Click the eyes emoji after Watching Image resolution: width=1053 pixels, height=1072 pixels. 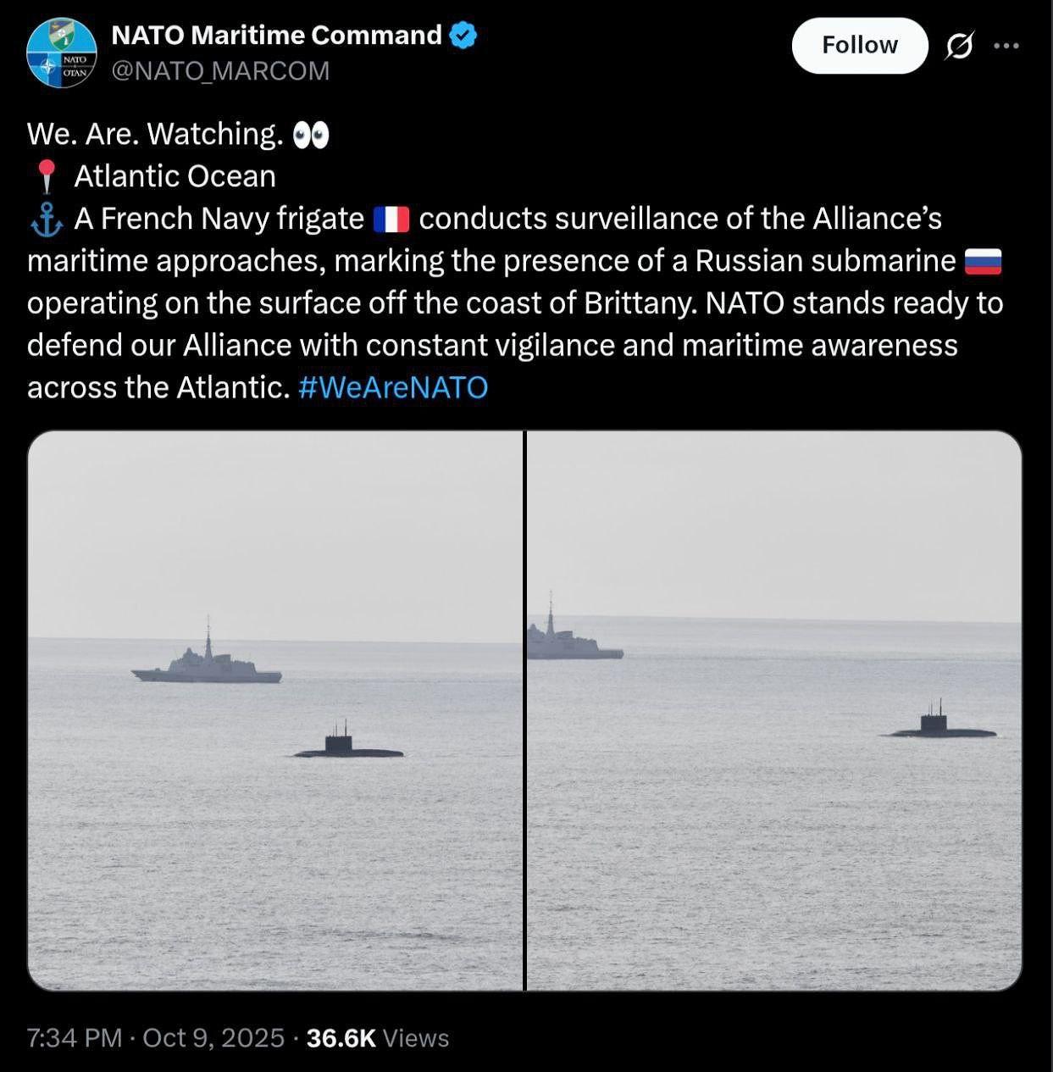(310, 135)
